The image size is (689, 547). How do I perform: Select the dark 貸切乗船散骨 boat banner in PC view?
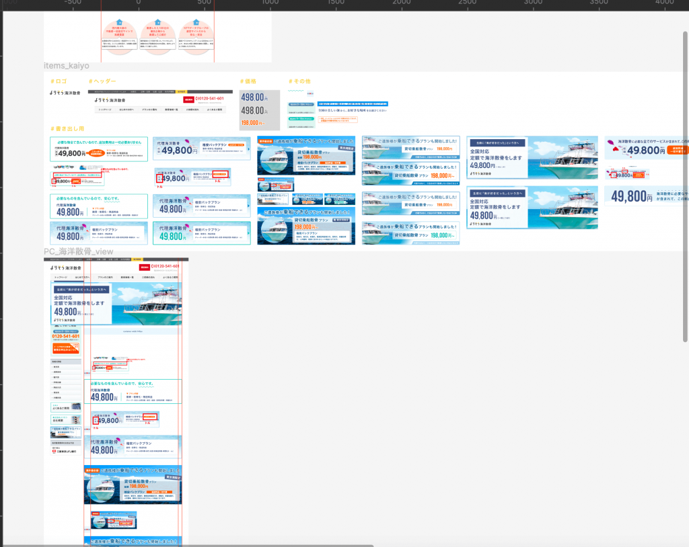pyautogui.click(x=133, y=484)
